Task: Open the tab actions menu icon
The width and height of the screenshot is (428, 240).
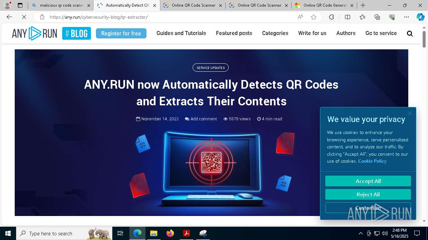Action: [20, 5]
